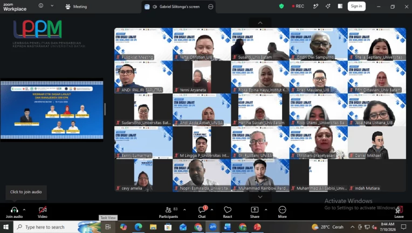Expand audio options caret

(x=24, y=210)
